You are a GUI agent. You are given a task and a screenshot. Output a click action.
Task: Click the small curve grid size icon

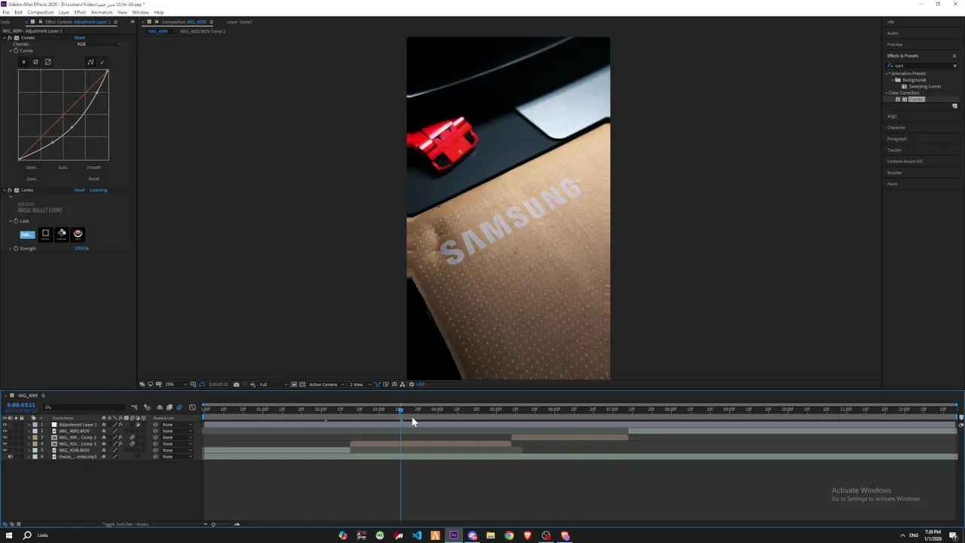tap(23, 62)
